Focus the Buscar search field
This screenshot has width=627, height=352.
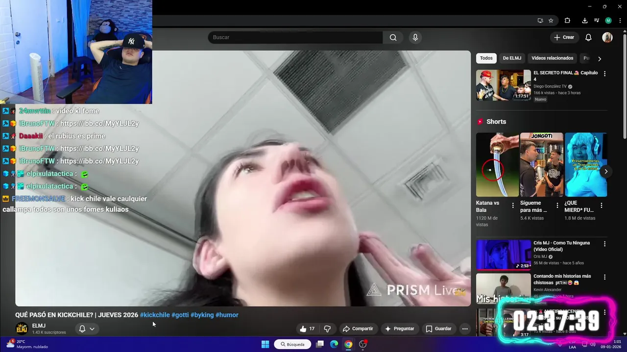tap(295, 38)
